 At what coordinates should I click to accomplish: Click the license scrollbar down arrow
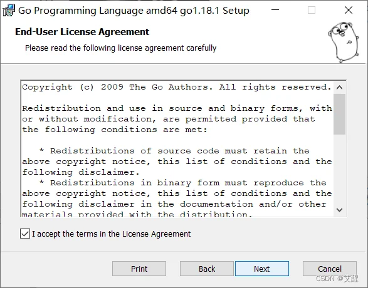[x=339, y=210]
